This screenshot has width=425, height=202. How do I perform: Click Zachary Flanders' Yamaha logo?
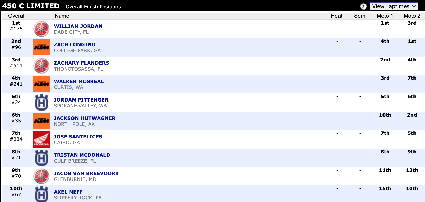coord(41,66)
